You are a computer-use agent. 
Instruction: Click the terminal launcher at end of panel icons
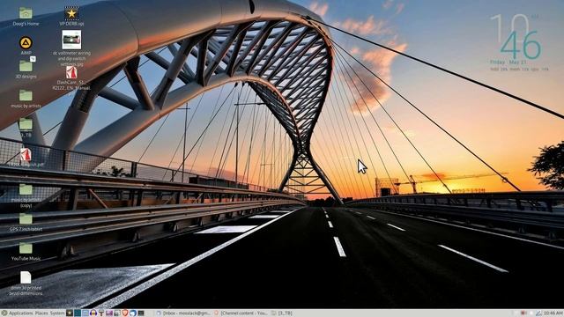pyautogui.click(x=141, y=313)
